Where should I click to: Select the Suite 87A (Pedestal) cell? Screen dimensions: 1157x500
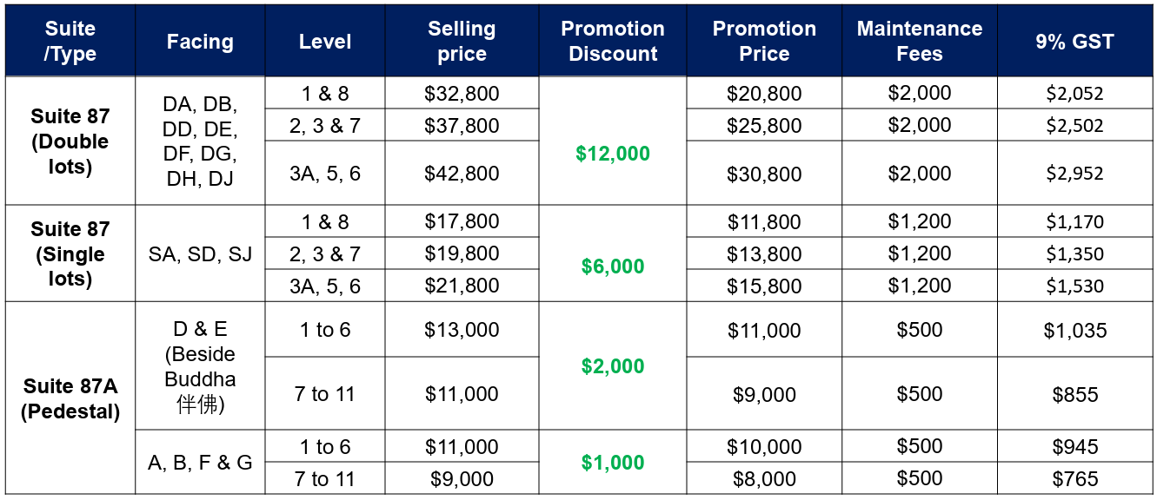coord(70,398)
